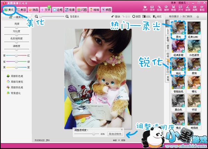The width and height of the screenshot is (208, 149).
Task: Select the 抠图 cutout tool
Action: (159, 8)
